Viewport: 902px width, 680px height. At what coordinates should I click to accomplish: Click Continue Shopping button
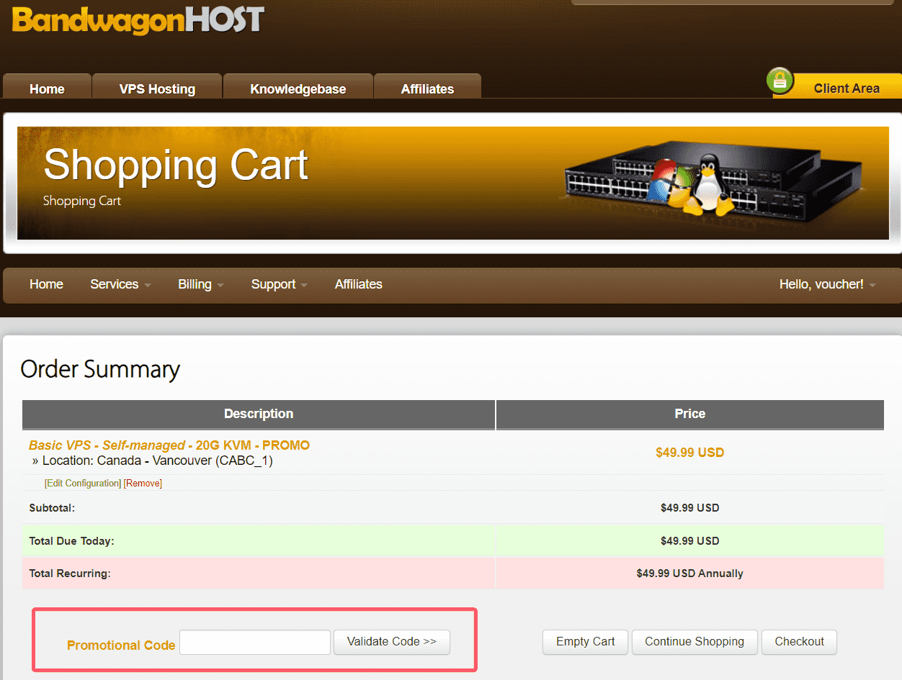(695, 642)
